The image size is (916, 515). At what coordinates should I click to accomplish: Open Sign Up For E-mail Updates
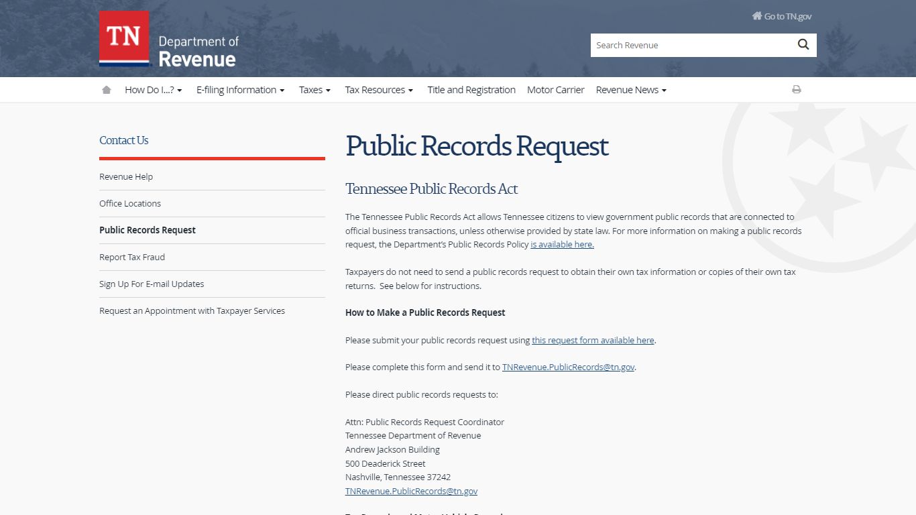(x=152, y=284)
